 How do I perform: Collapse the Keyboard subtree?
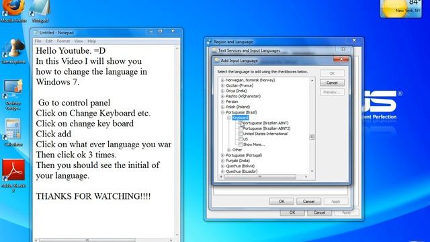coord(229,118)
